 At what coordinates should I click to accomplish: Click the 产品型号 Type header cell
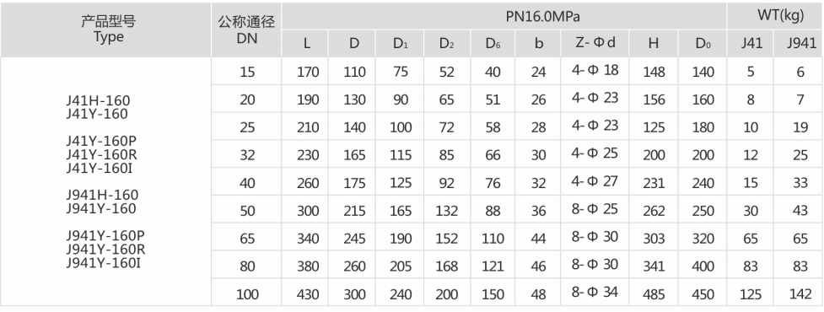105,30
